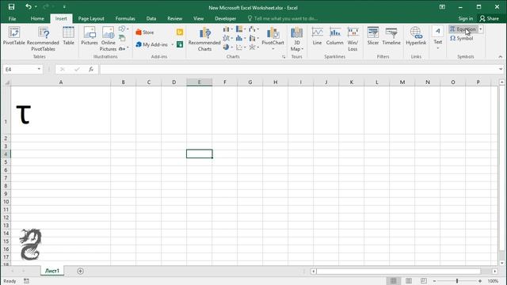The width and height of the screenshot is (507, 285).
Task: Expand the Name Box dropdown
Action: tap(39, 69)
